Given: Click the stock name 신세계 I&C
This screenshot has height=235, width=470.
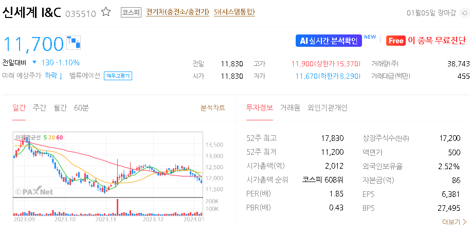Looking at the screenshot, I should [x=32, y=12].
